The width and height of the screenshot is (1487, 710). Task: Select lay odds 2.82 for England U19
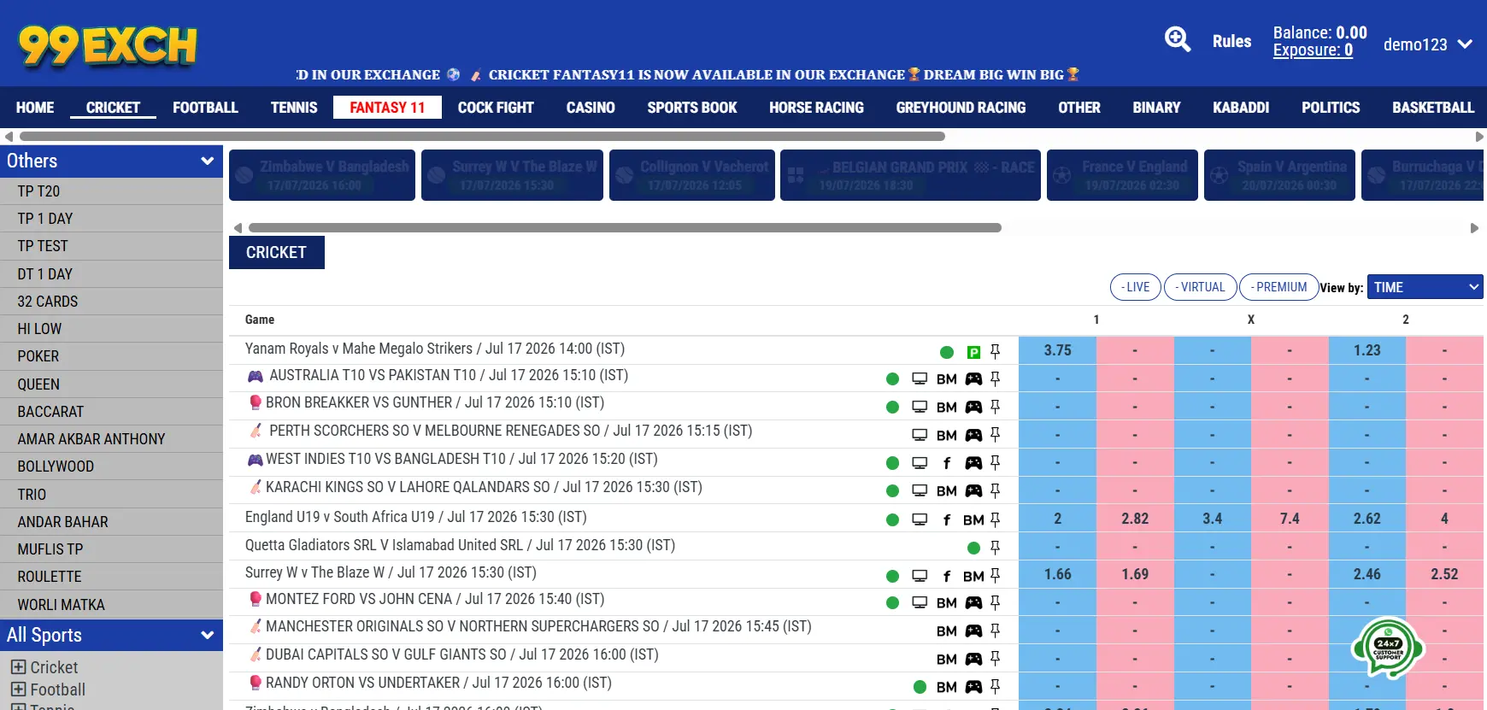(1135, 519)
